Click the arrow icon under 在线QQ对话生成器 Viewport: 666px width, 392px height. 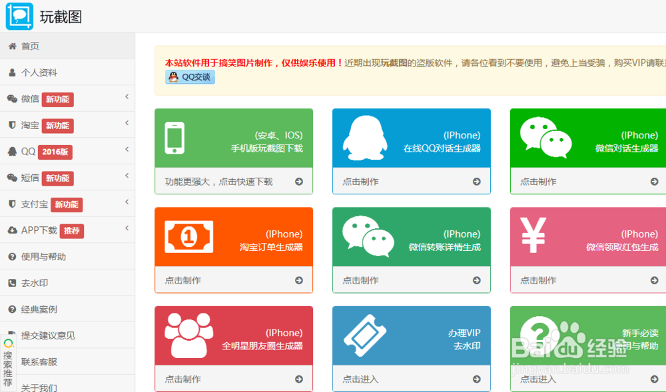pos(477,182)
